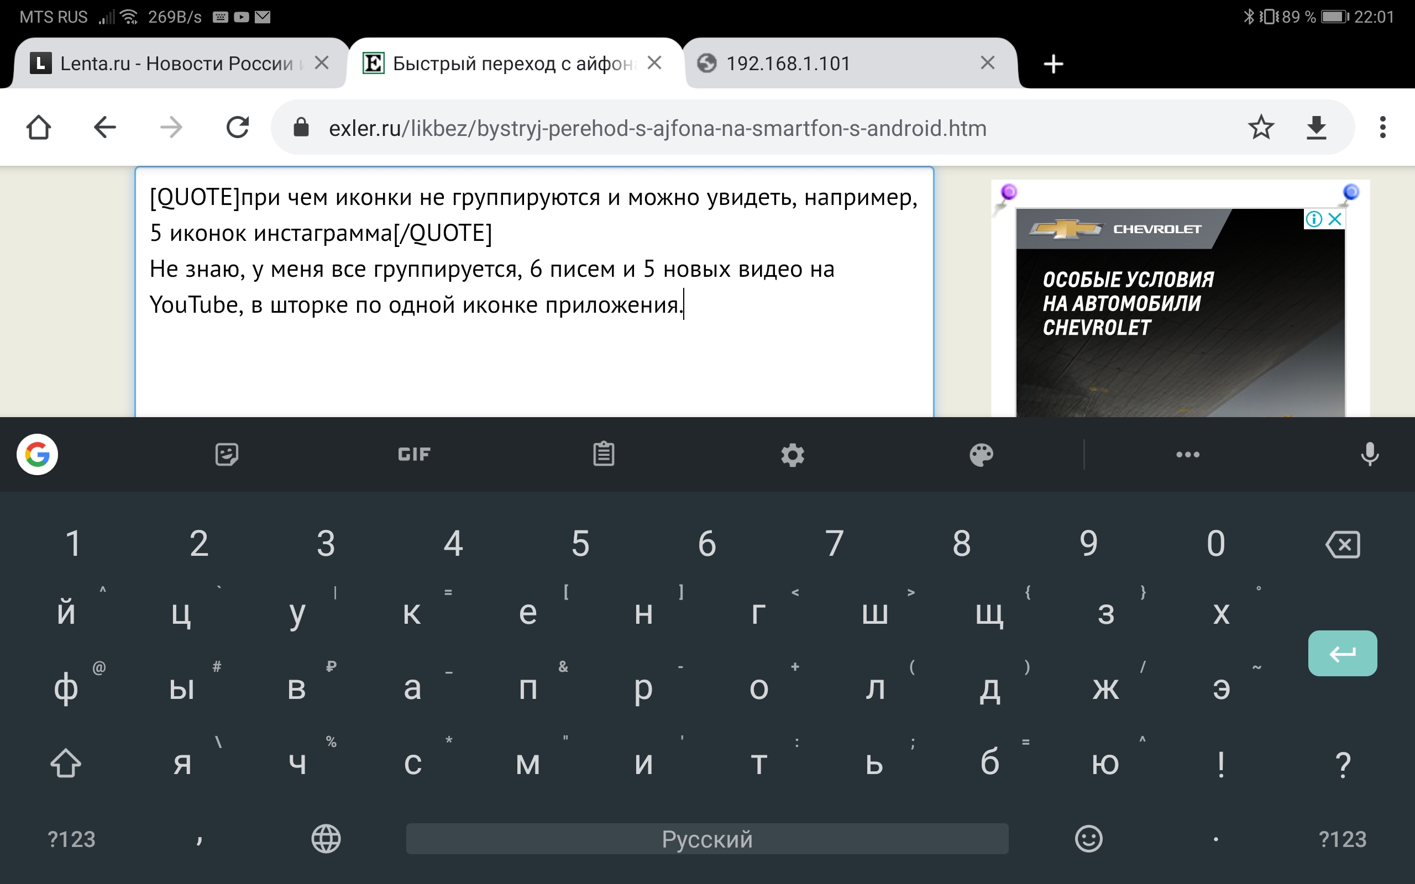1415x884 pixels.
Task: Open keyboard settings gear
Action: pos(793,454)
